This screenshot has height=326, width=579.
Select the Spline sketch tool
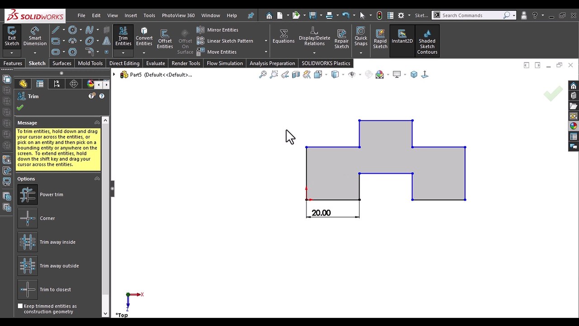coord(89,30)
